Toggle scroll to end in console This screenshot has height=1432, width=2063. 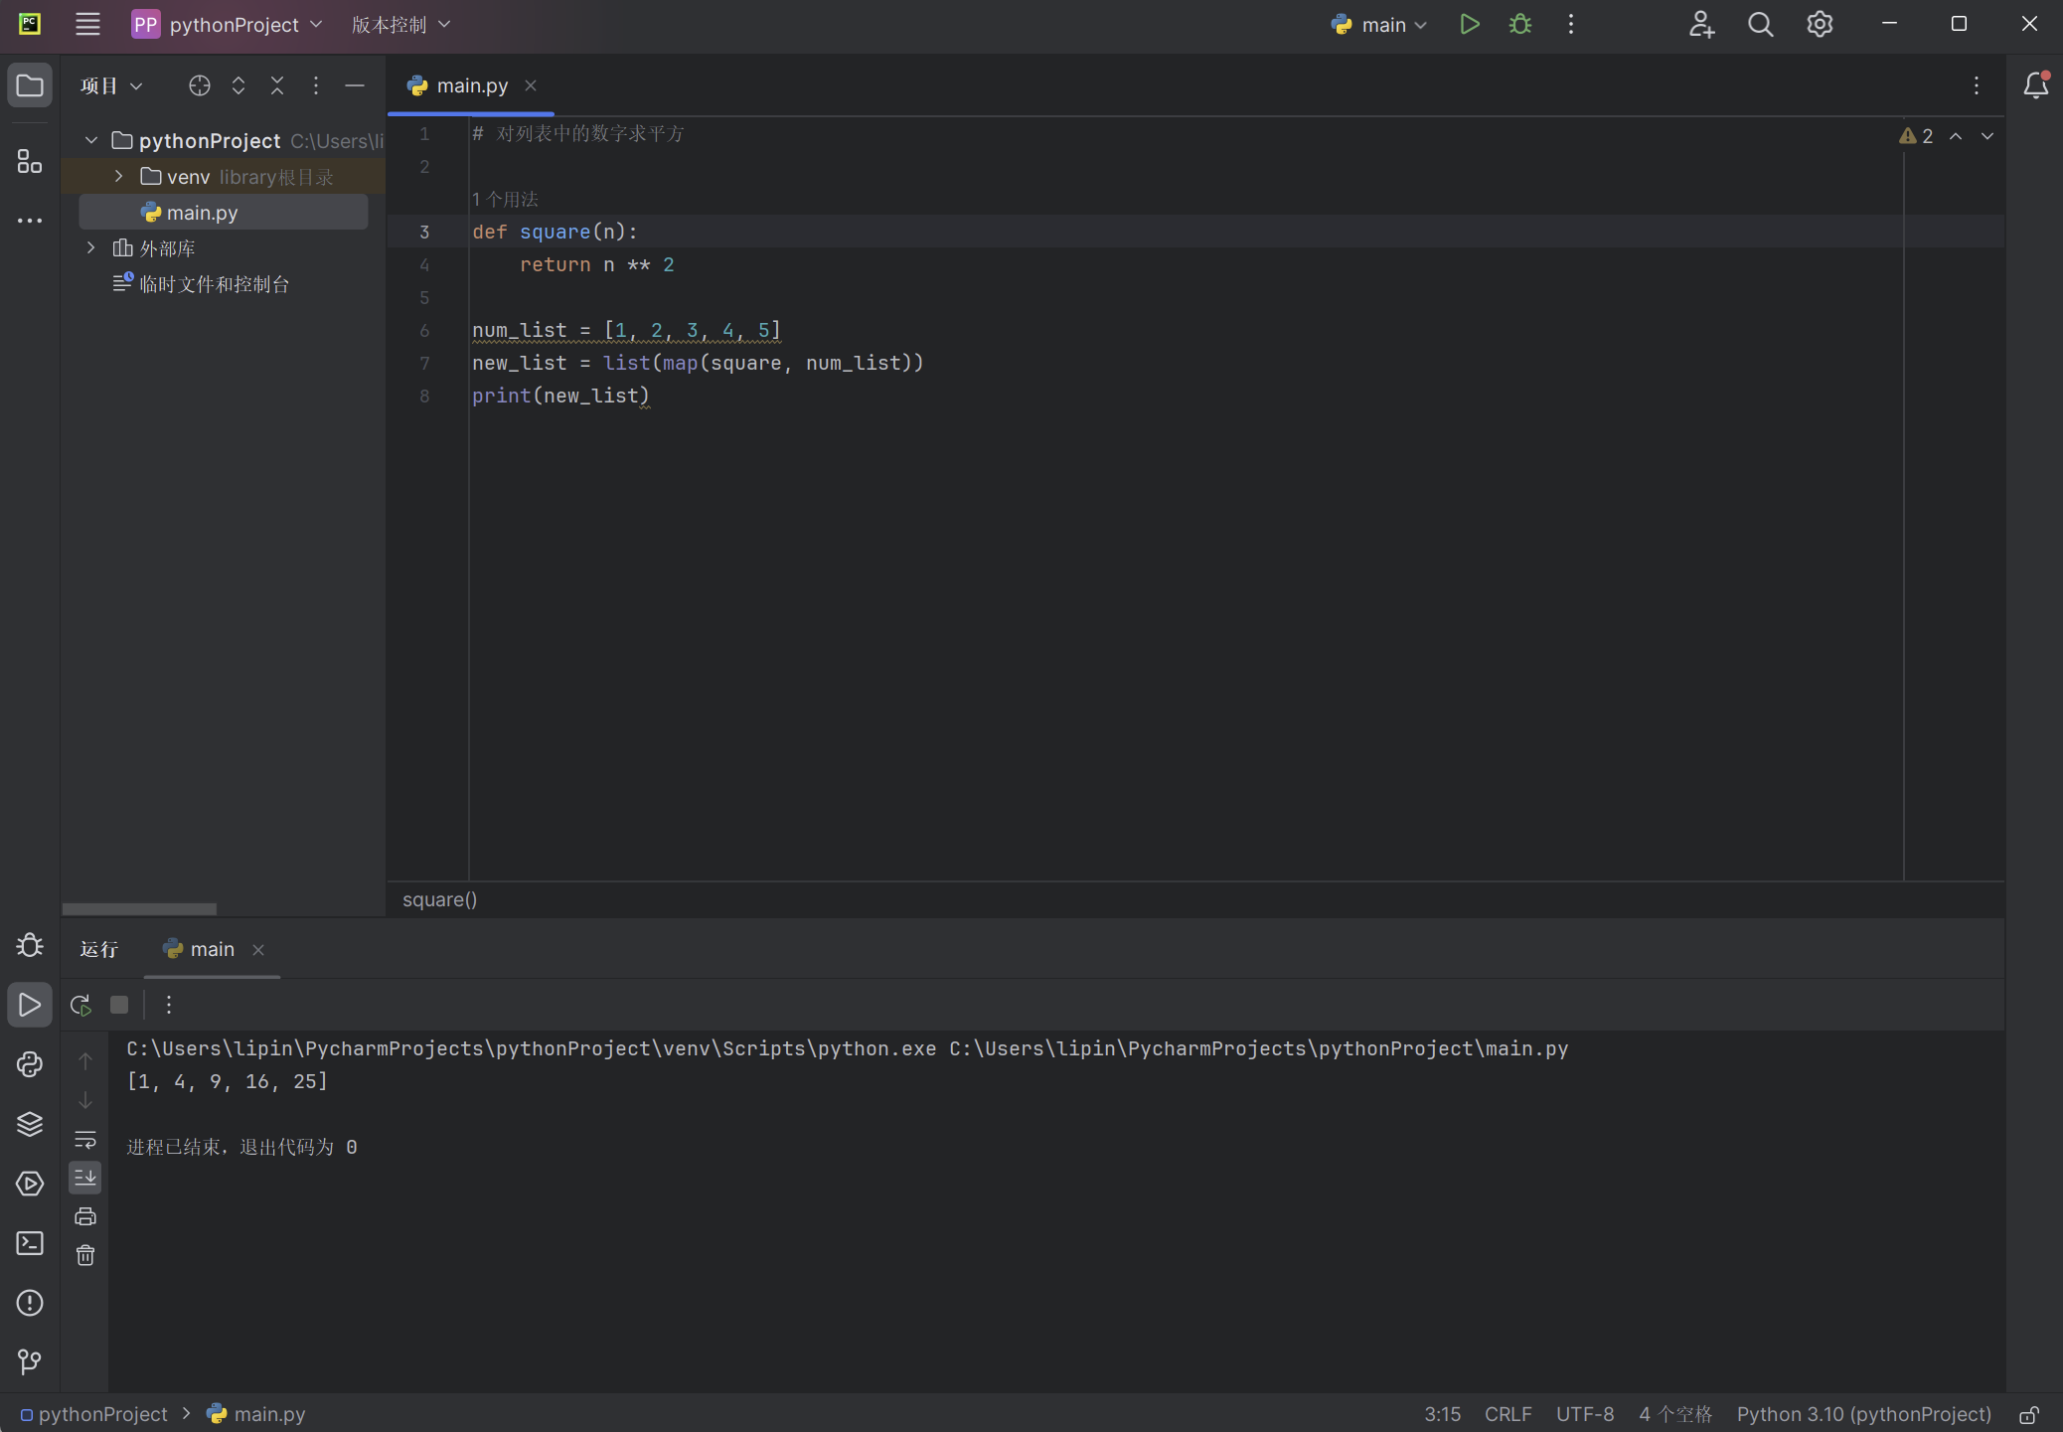point(85,1178)
